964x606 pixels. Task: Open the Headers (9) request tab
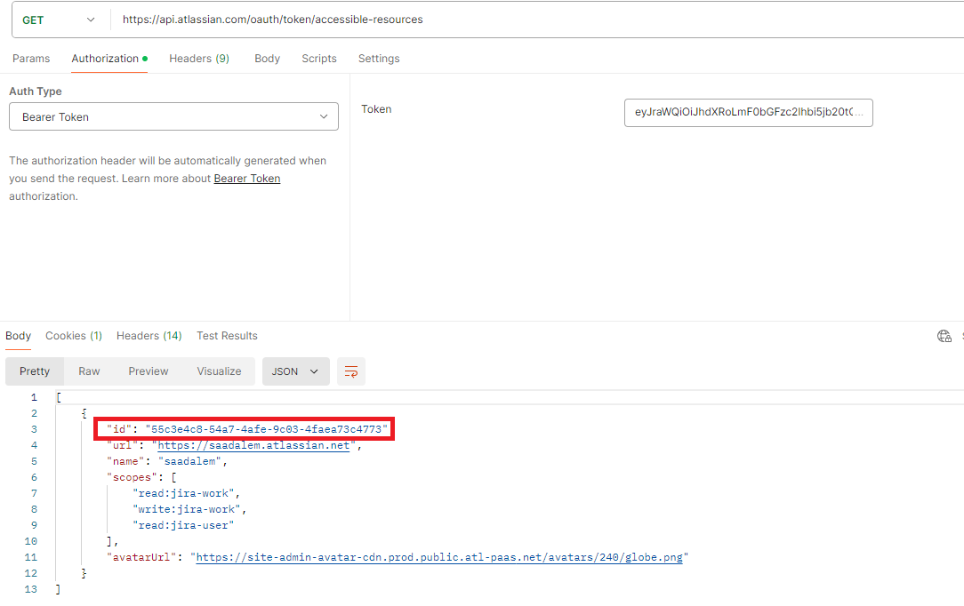[199, 58]
